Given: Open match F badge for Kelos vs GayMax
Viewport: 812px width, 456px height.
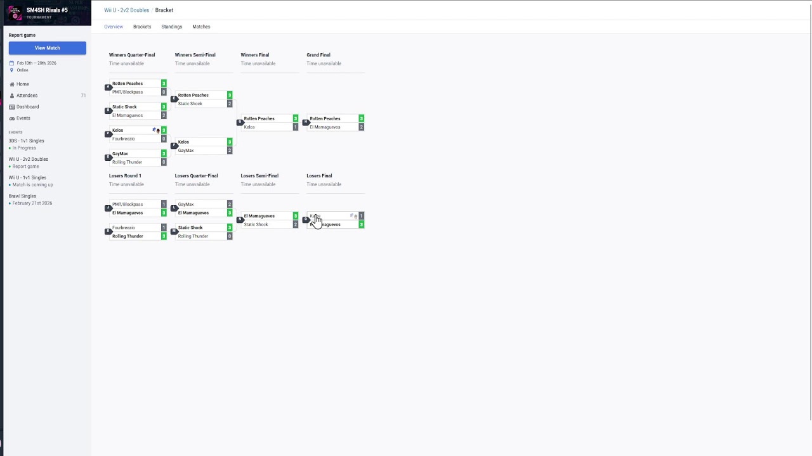Looking at the screenshot, I should click(x=174, y=146).
